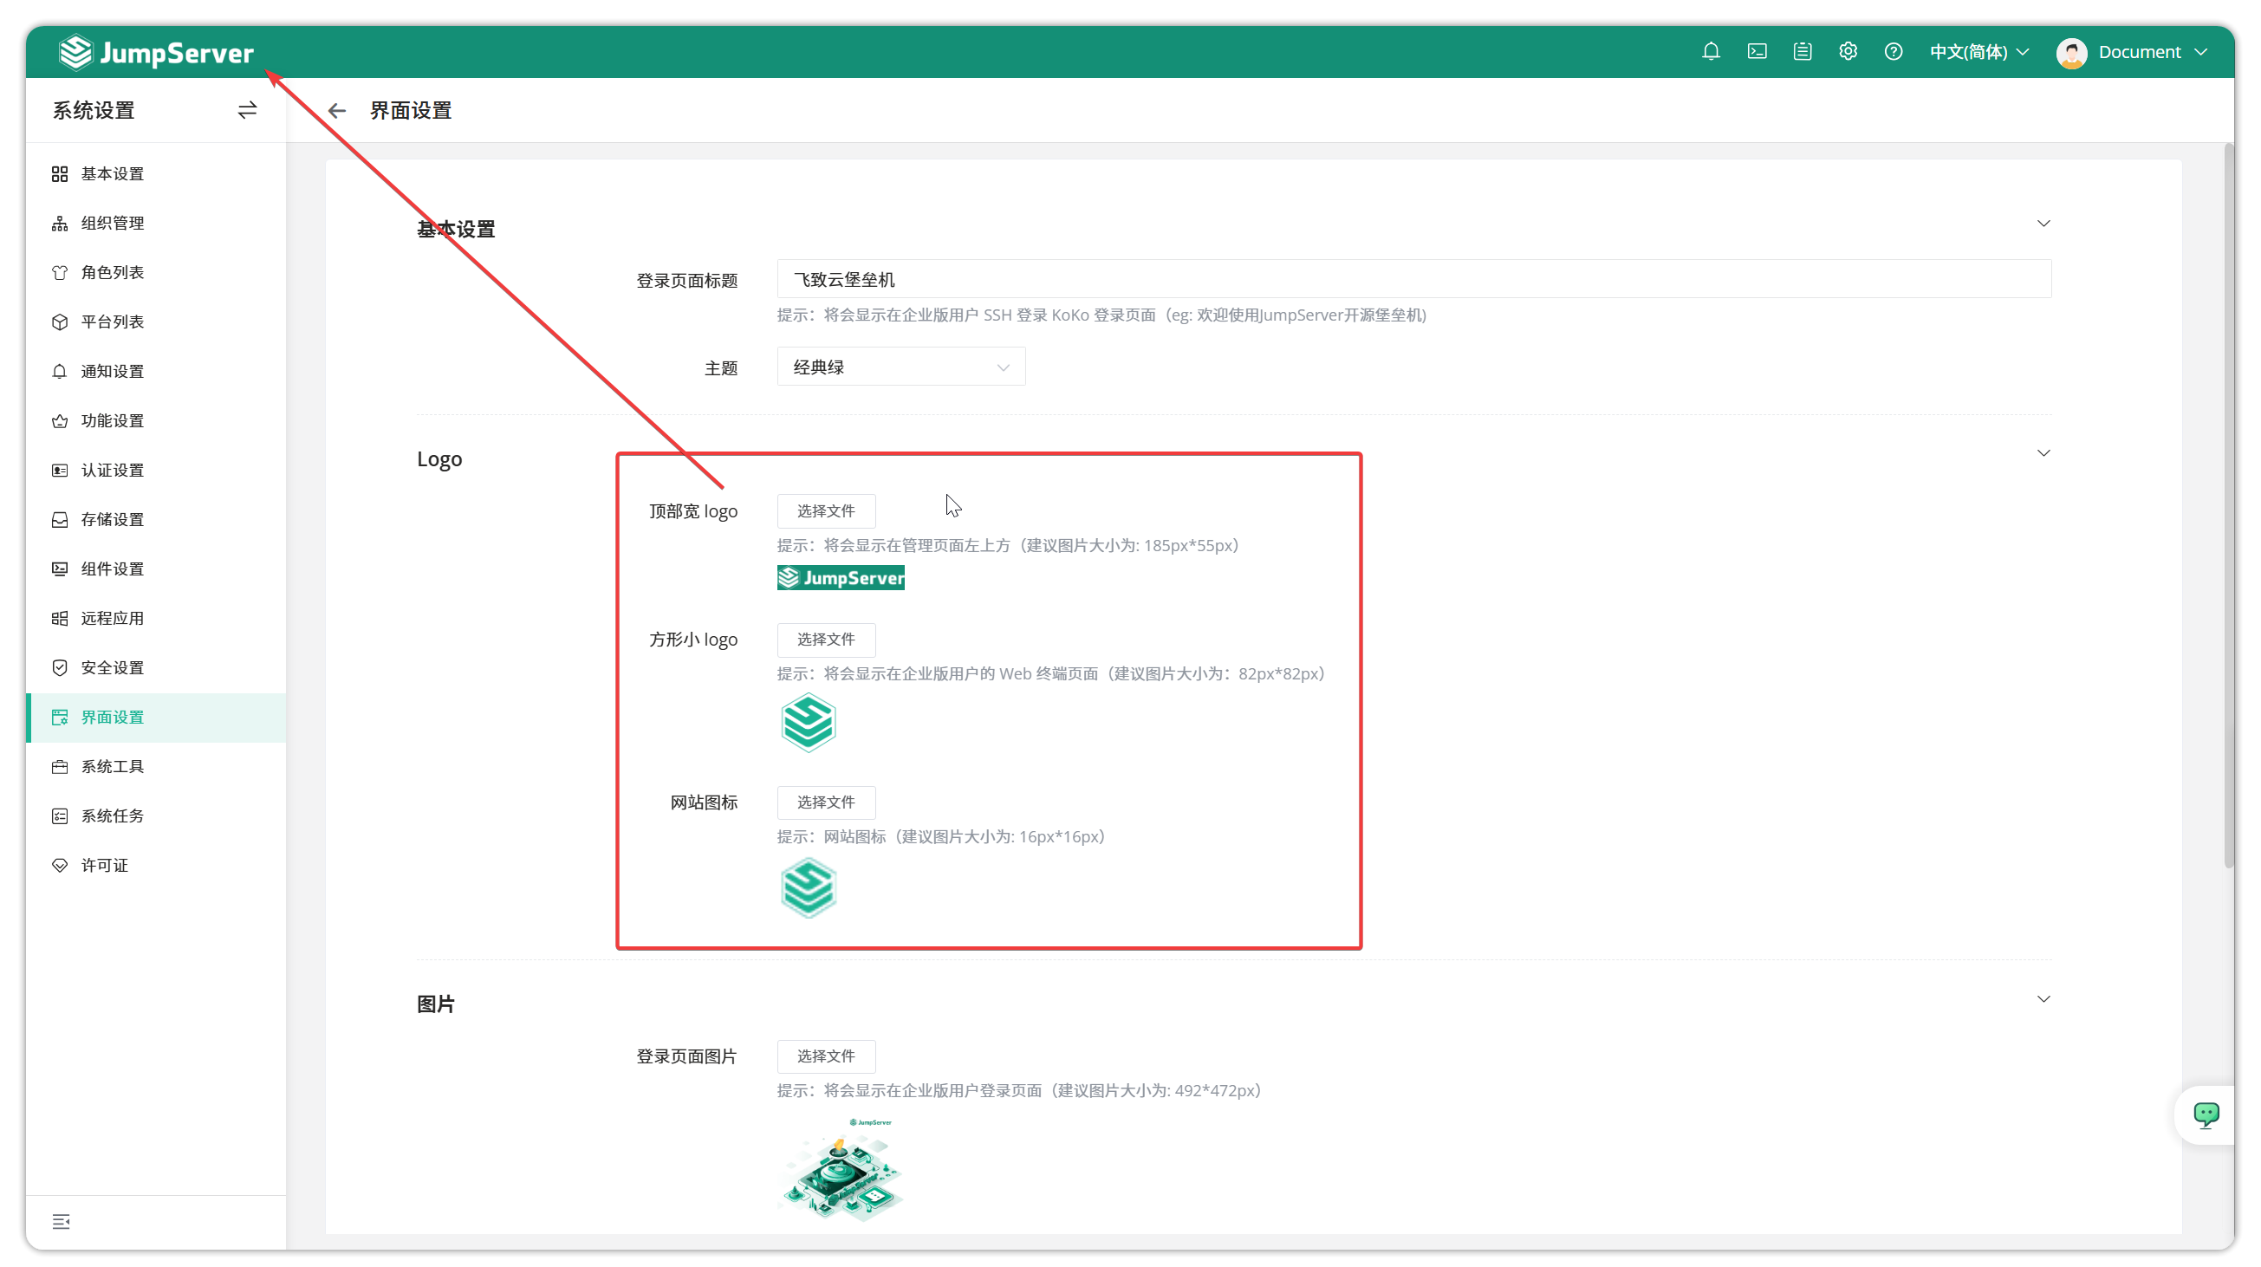
Task: Click the 平台列表 cube icon
Action: click(x=60, y=322)
